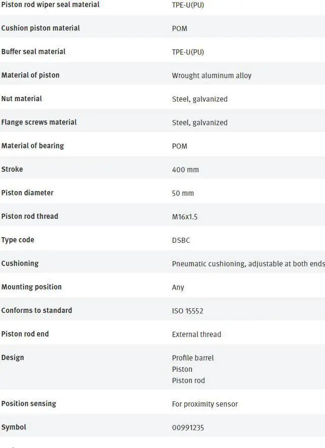Select the 'ISO 15552' standard value

(187, 311)
